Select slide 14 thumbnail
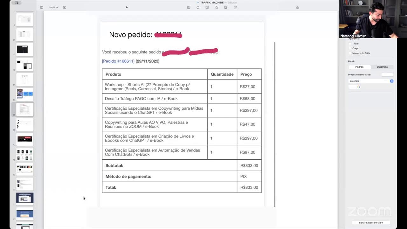Image resolution: width=407 pixels, height=229 pixels. [x=25, y=94]
